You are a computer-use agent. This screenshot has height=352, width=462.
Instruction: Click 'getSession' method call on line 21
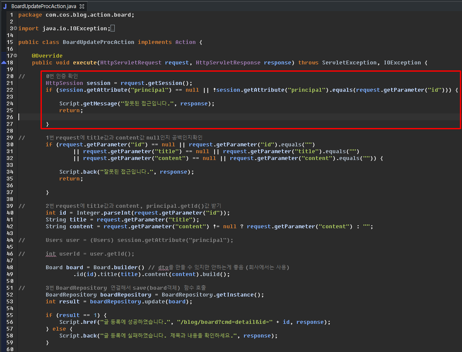pos(165,83)
